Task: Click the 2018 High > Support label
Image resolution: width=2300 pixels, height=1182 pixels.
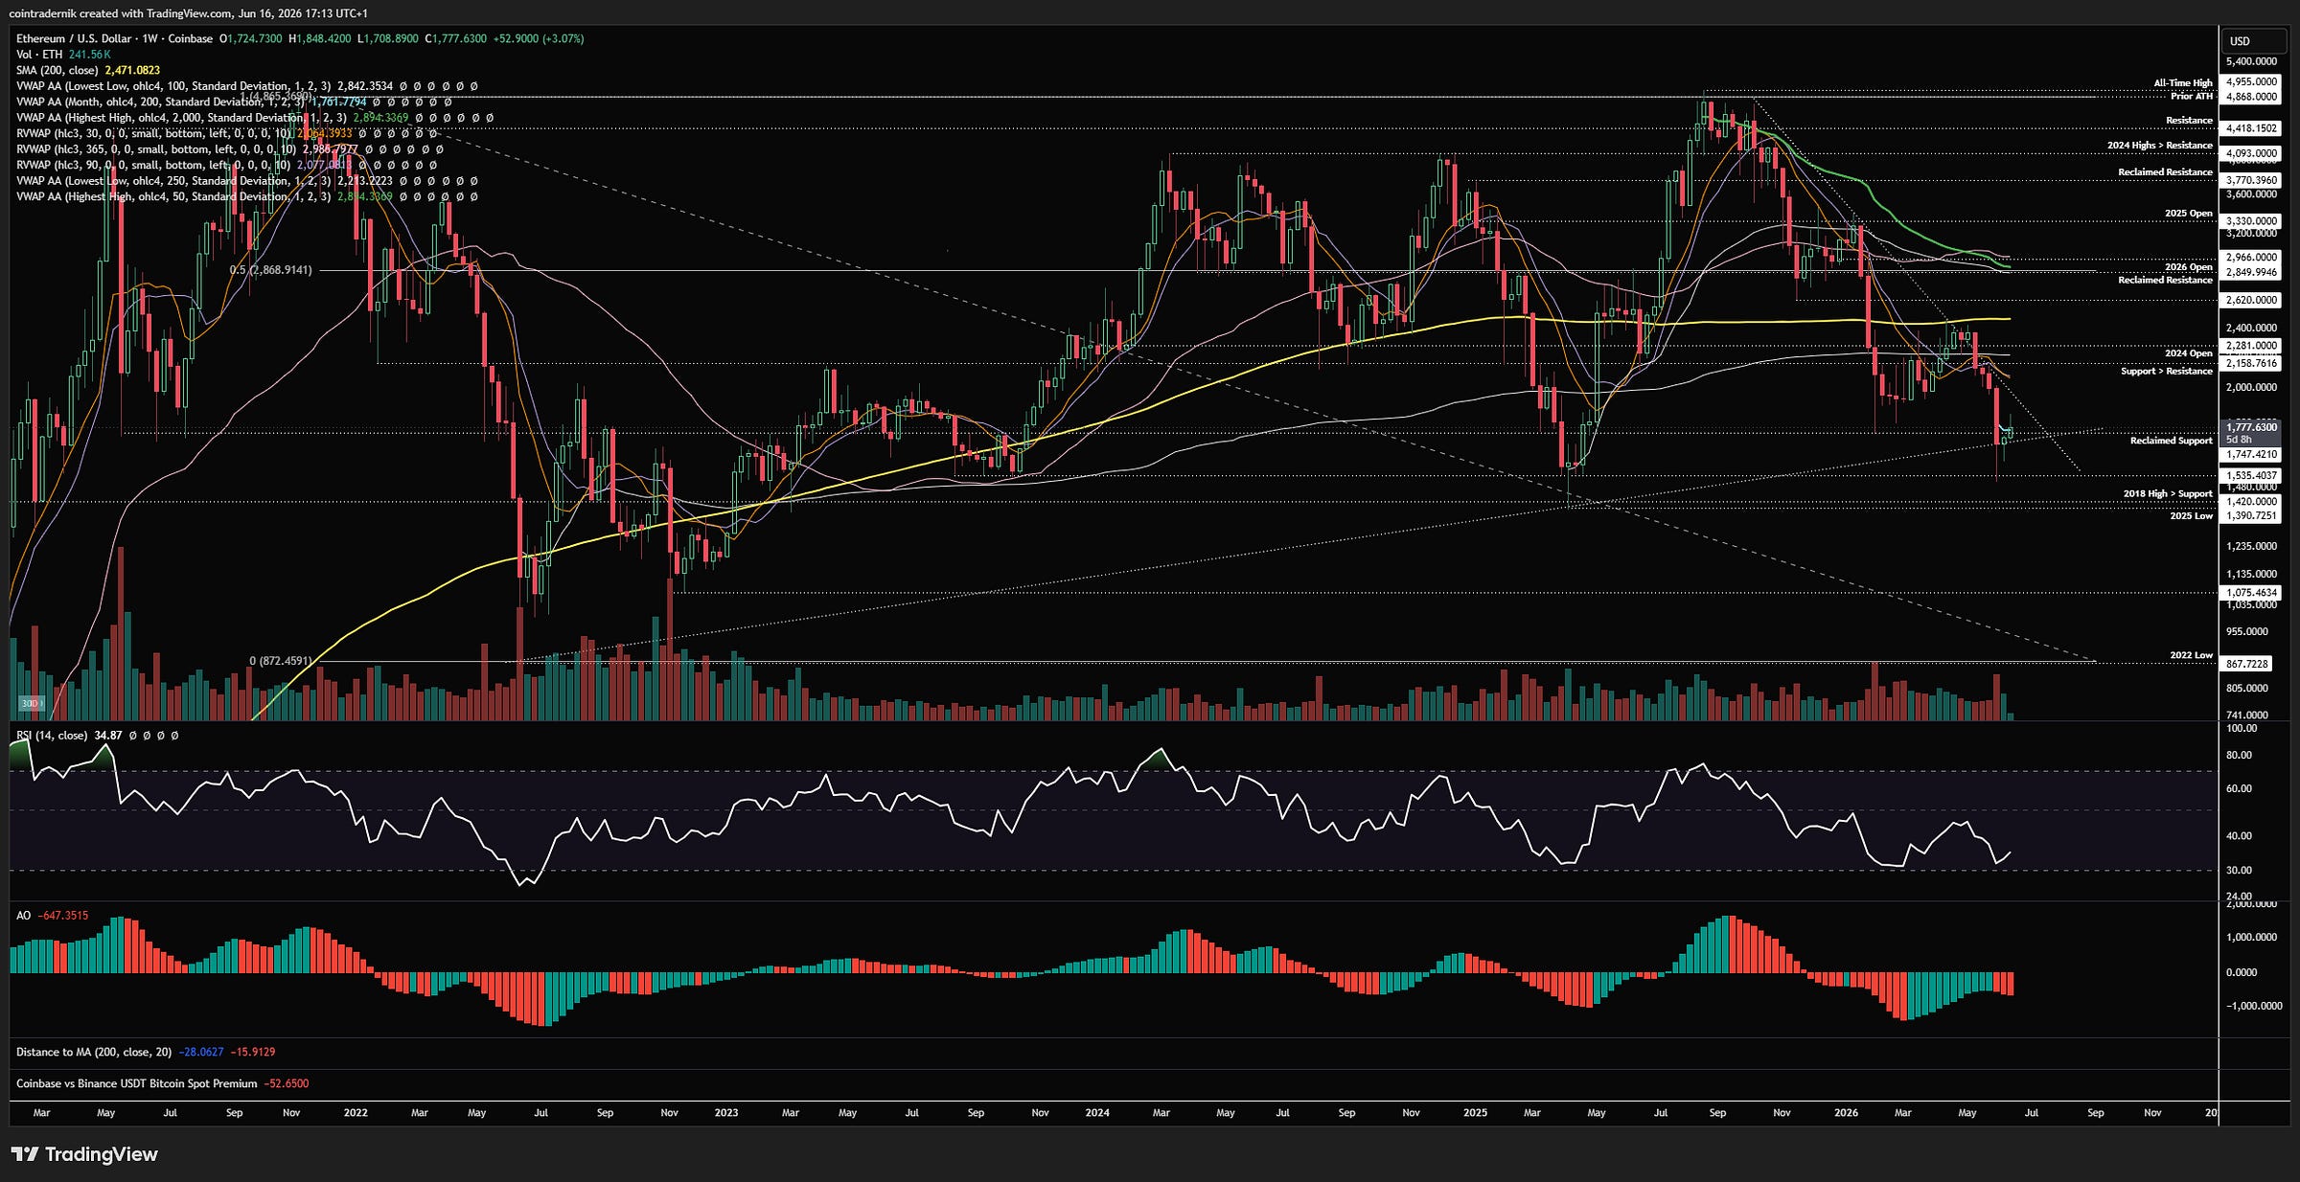Action: pyautogui.click(x=2168, y=494)
